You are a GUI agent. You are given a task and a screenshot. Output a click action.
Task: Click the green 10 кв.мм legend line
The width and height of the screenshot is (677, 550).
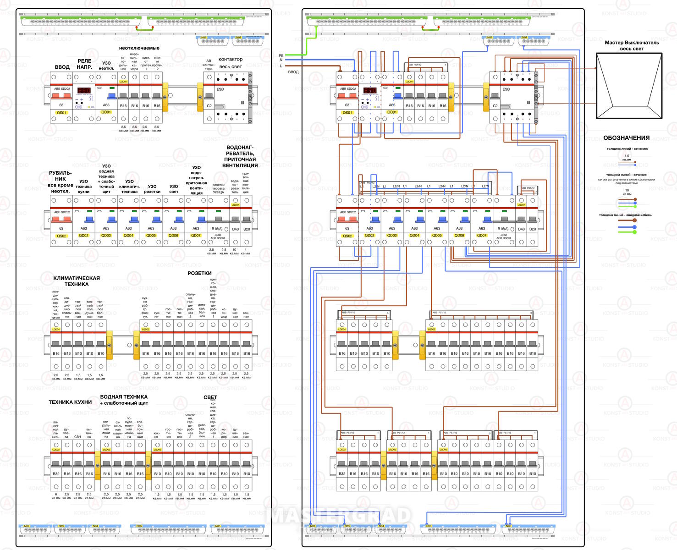click(627, 206)
